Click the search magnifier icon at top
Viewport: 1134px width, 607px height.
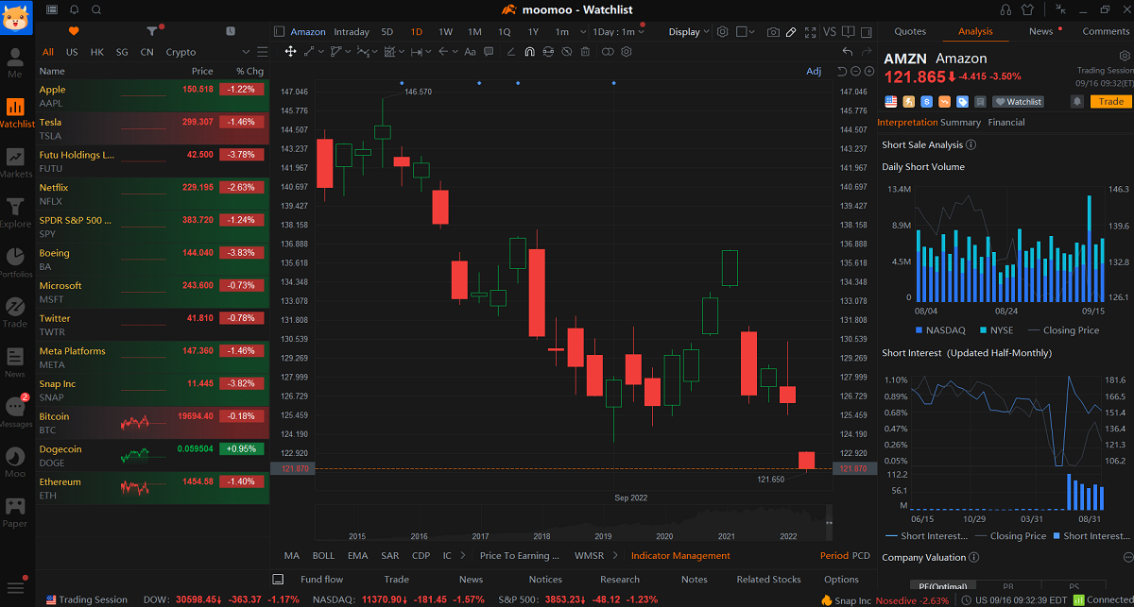click(x=96, y=9)
